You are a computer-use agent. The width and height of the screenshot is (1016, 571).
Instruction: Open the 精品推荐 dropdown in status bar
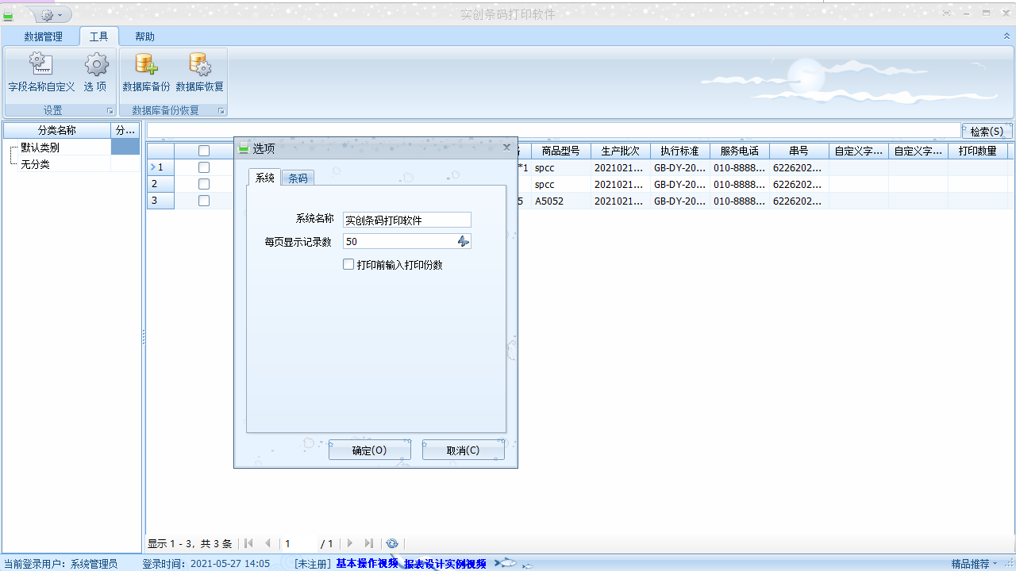(x=975, y=564)
